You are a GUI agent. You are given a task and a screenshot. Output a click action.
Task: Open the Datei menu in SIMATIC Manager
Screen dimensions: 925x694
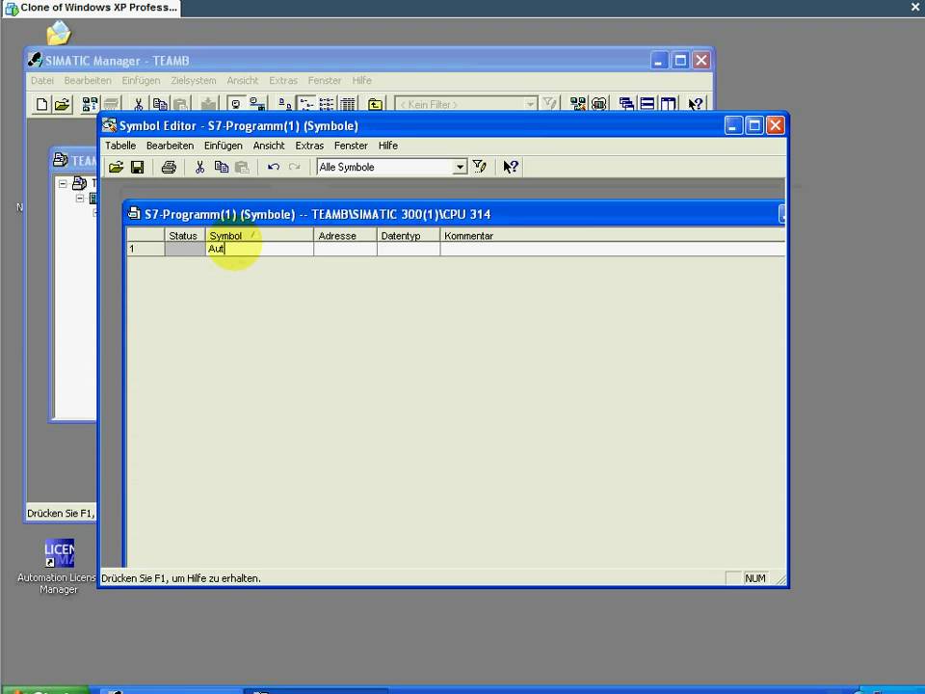pyautogui.click(x=42, y=80)
